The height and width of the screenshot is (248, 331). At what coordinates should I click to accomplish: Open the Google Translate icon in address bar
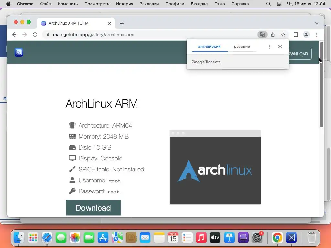click(x=262, y=35)
